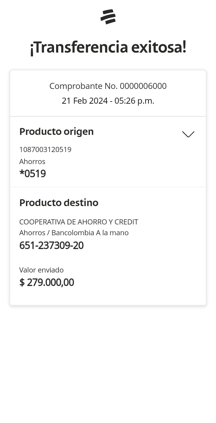Select destination account 651-237309-20
This screenshot has height=423, width=216.
tap(51, 245)
